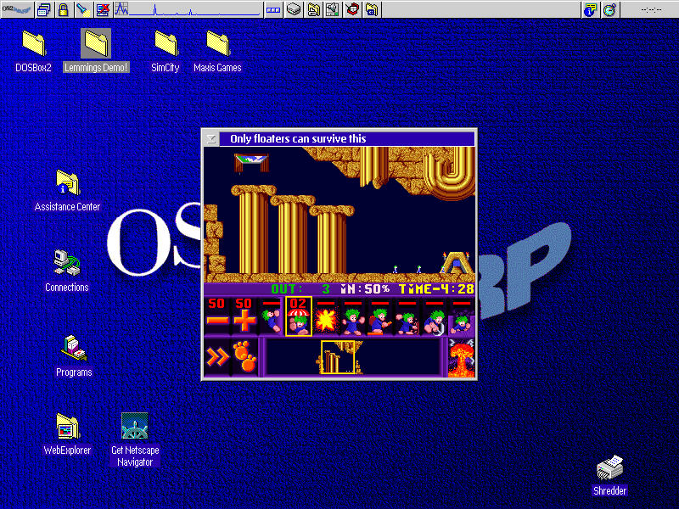Nuke all lemmings with mushroom cloud button

pyautogui.click(x=462, y=357)
